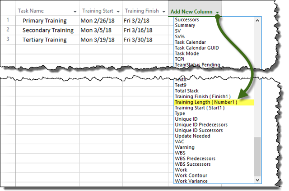Open the Add New Column dropdown arrow

[x=218, y=12]
